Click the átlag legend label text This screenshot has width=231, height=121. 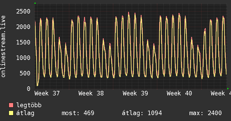point(25,113)
